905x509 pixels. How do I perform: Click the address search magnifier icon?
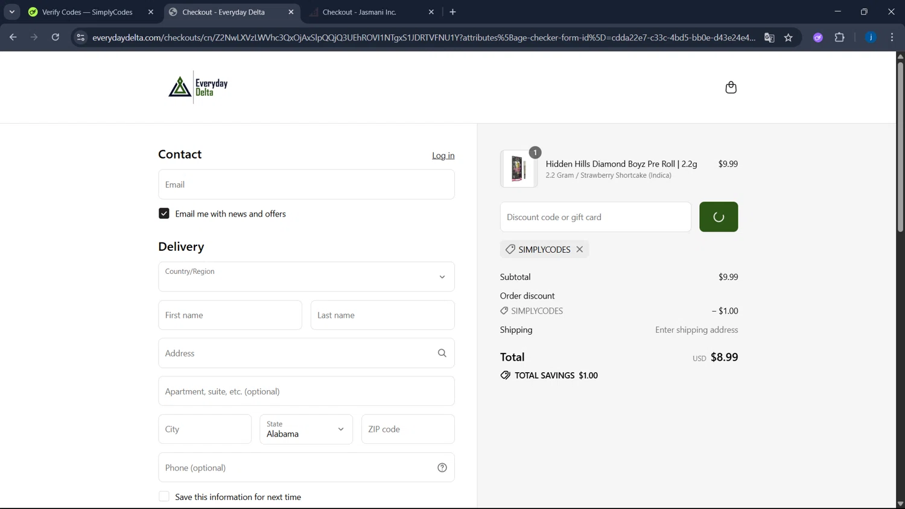pyautogui.click(x=442, y=353)
